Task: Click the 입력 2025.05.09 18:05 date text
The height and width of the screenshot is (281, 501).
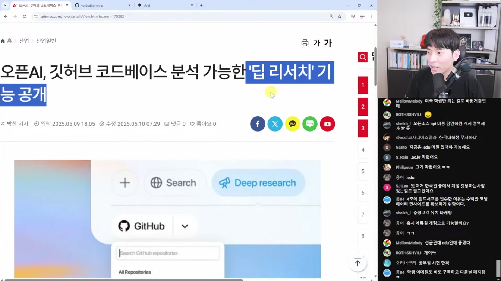Action: (64, 124)
